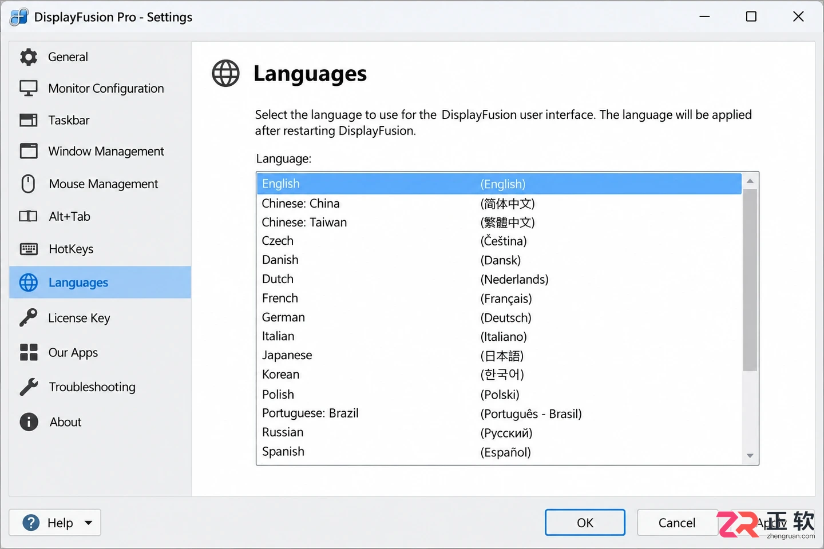Click the Help question mark icon
The image size is (824, 549).
[31, 523]
